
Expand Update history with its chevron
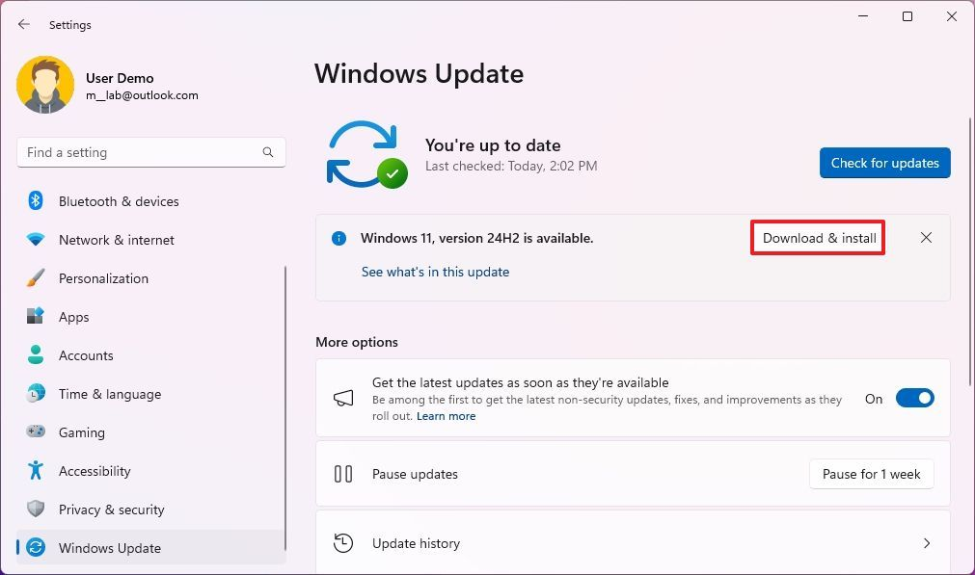tap(927, 543)
